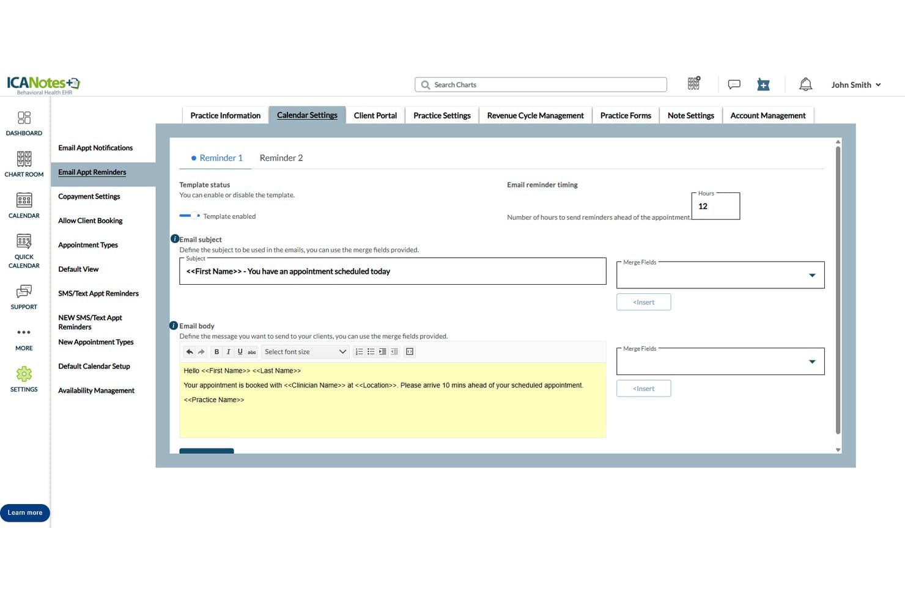Increase indent in the email body editor
This screenshot has width=905, height=603.
tap(382, 352)
